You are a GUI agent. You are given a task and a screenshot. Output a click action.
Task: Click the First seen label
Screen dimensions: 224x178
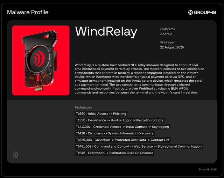pos(168,42)
